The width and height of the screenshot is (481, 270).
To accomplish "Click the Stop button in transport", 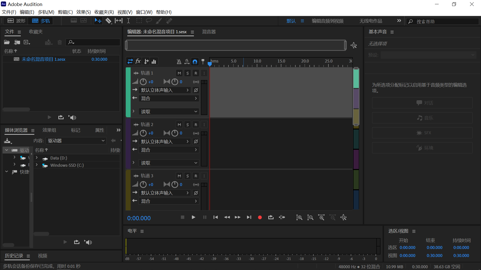I will (x=183, y=217).
